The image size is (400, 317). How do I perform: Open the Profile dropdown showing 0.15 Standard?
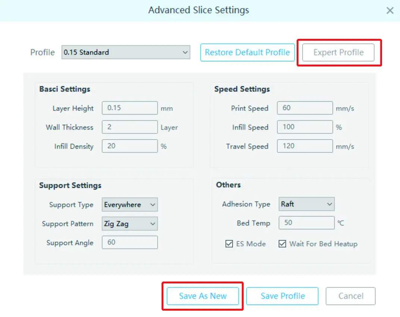[x=126, y=52]
